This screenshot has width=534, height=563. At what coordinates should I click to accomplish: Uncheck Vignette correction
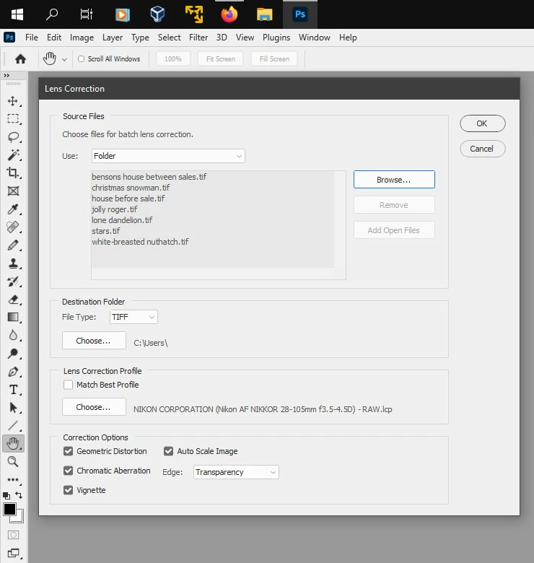pos(68,490)
